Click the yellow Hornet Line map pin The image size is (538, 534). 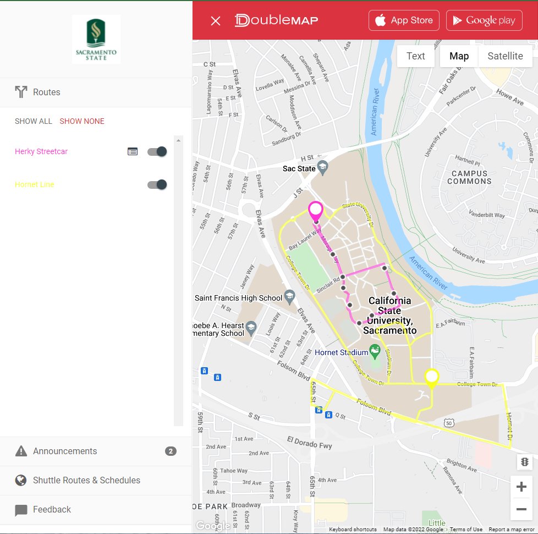tap(431, 378)
